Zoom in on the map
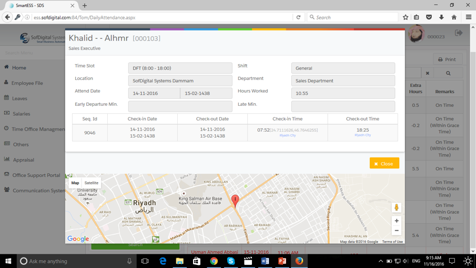476x268 pixels. click(x=397, y=221)
